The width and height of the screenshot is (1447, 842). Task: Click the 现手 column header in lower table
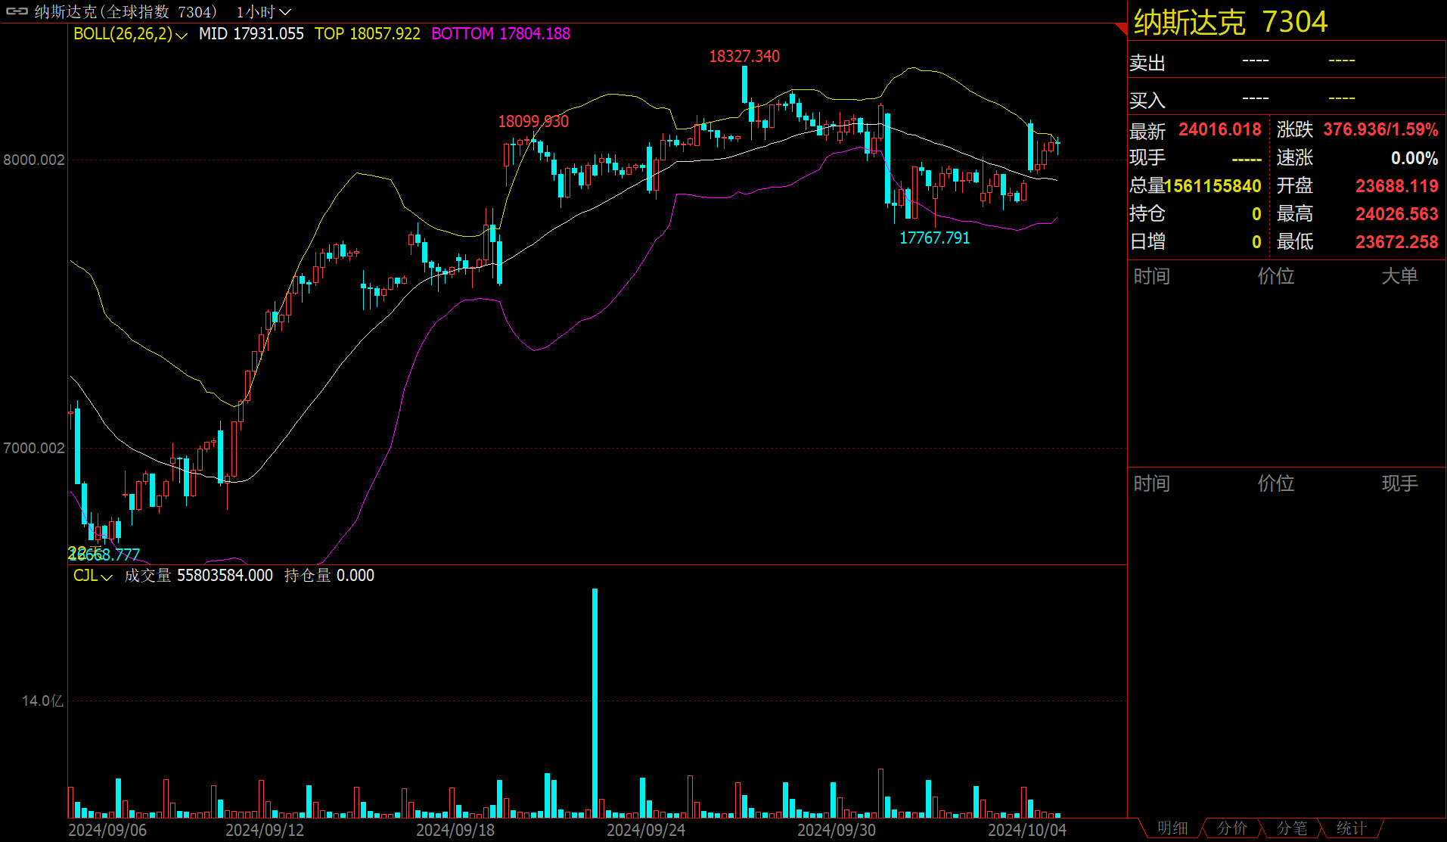pyautogui.click(x=1399, y=483)
